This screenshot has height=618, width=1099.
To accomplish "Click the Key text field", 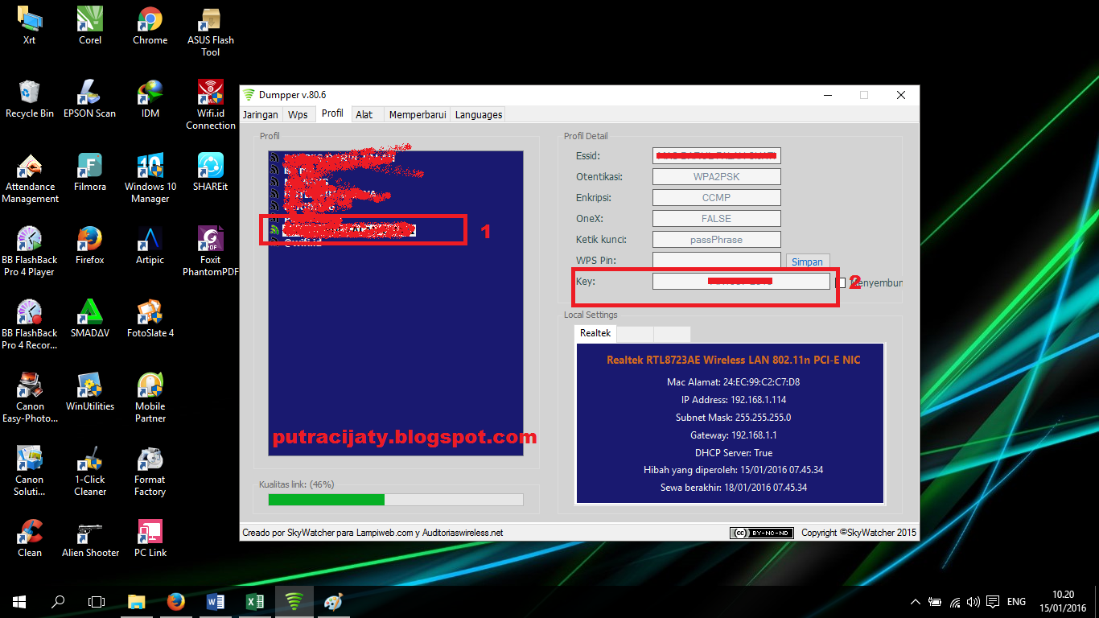I will point(741,281).
